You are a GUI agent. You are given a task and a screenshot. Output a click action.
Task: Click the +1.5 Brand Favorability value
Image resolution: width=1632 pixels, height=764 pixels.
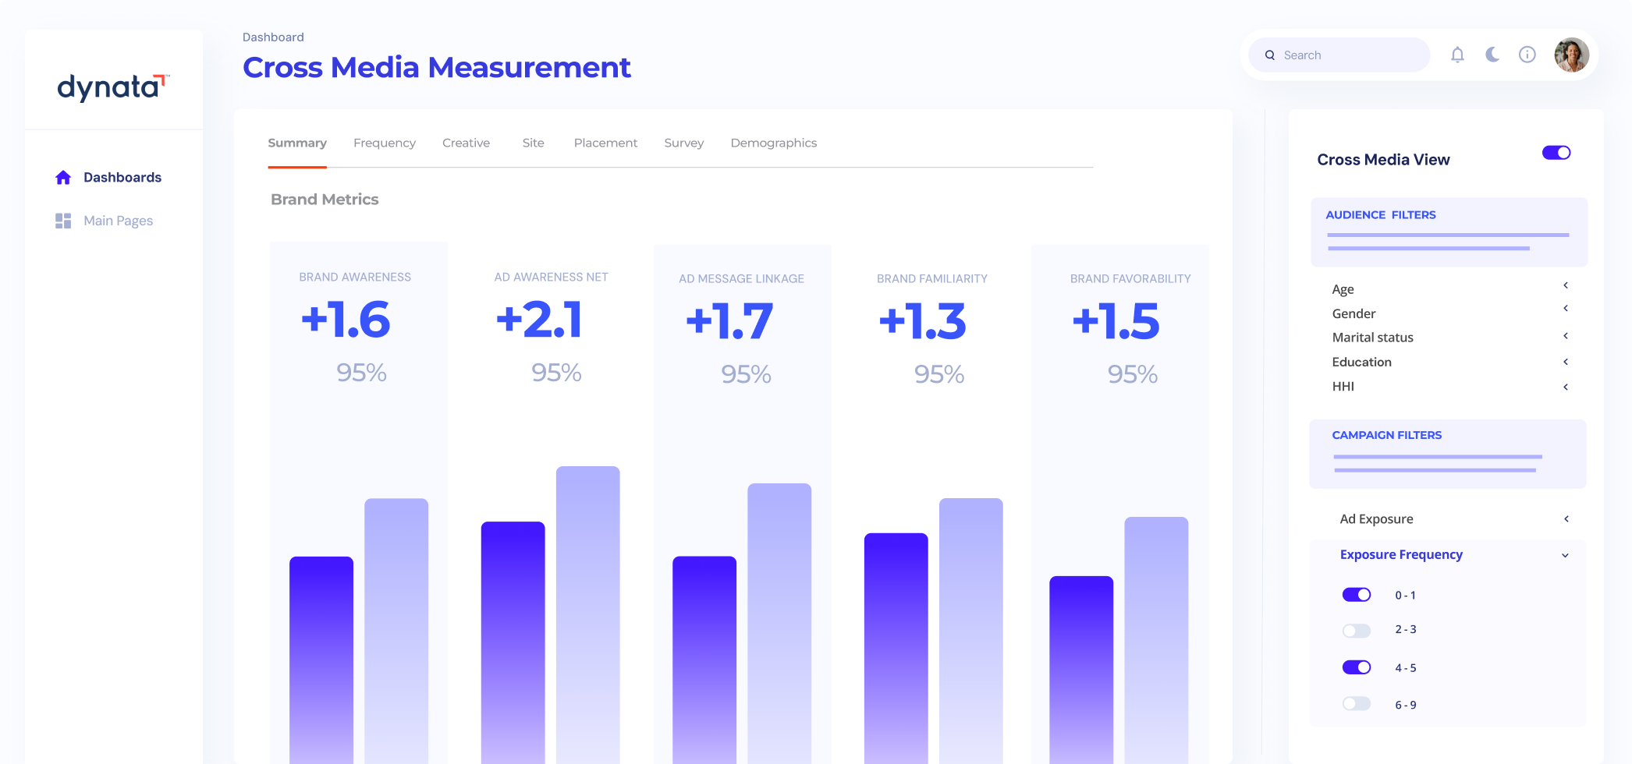point(1116,321)
